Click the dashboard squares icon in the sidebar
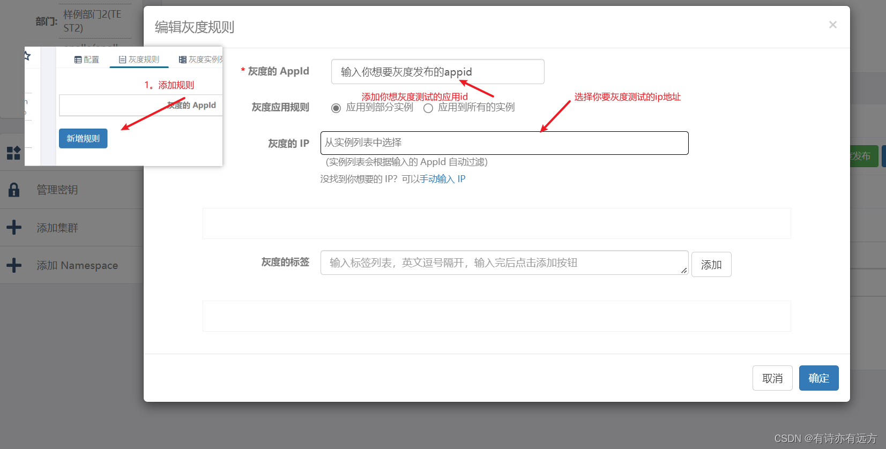The image size is (886, 449). point(13,153)
